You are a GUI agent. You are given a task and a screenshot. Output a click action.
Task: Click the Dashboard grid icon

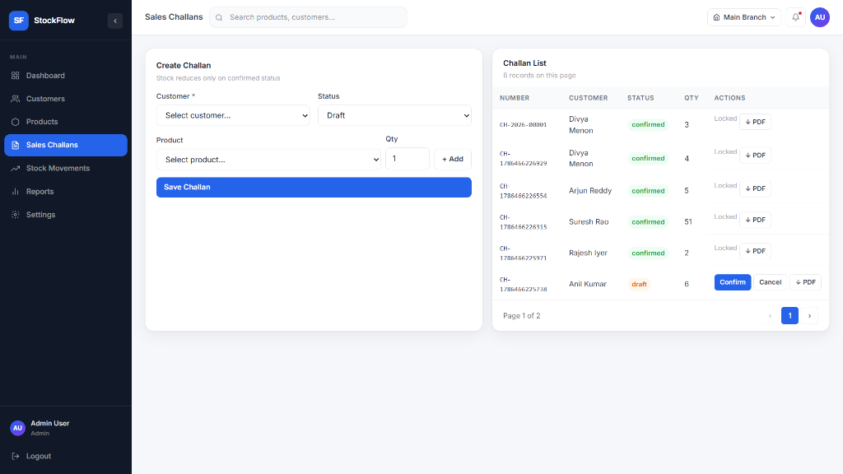[15, 76]
